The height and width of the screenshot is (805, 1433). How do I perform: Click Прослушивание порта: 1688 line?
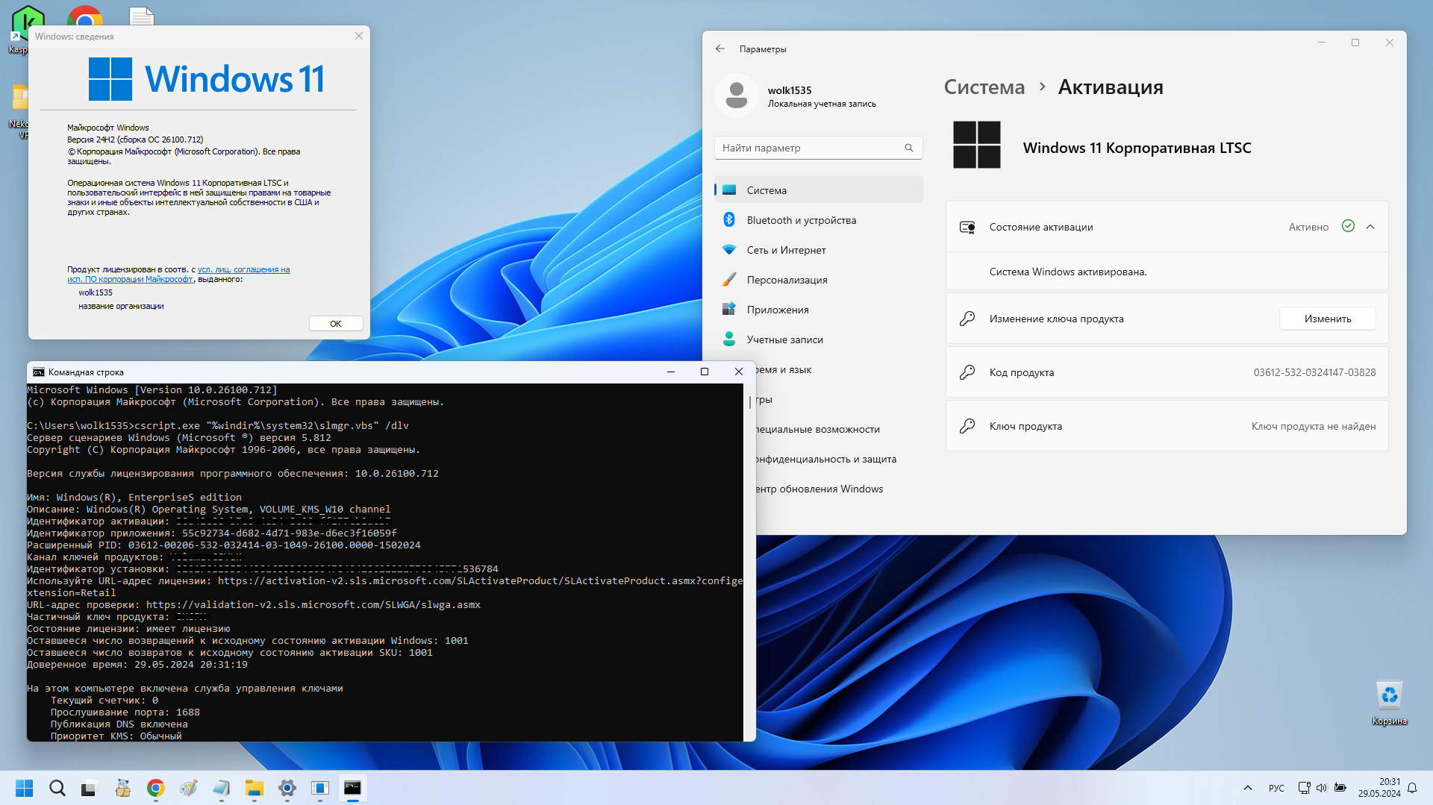click(125, 712)
